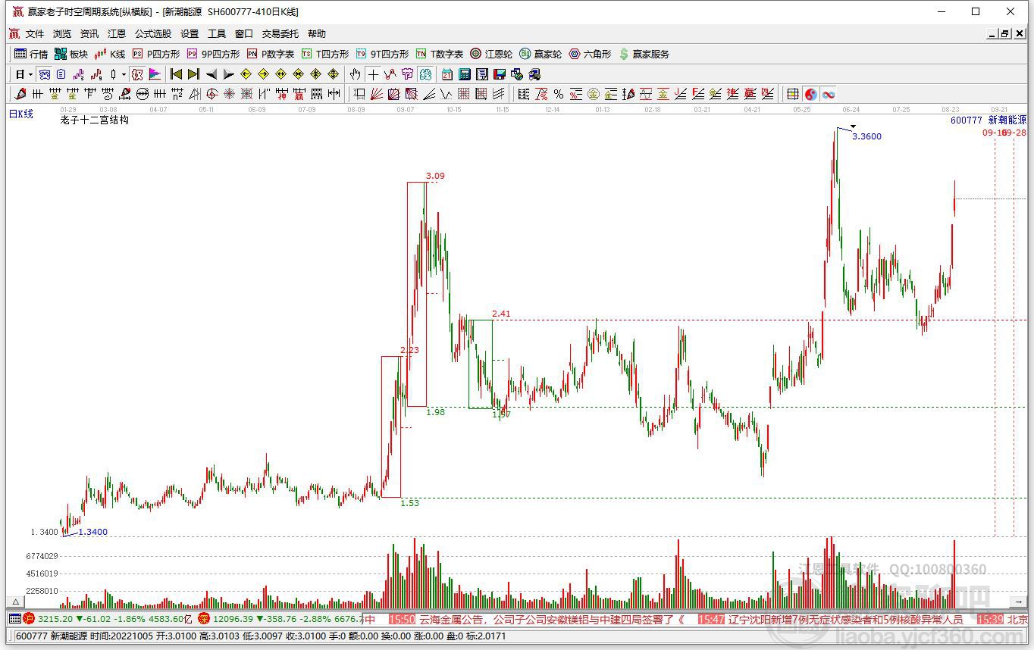This screenshot has height=650, width=1034.
Task: Toggle the pink flag chart button
Action: (x=155, y=74)
